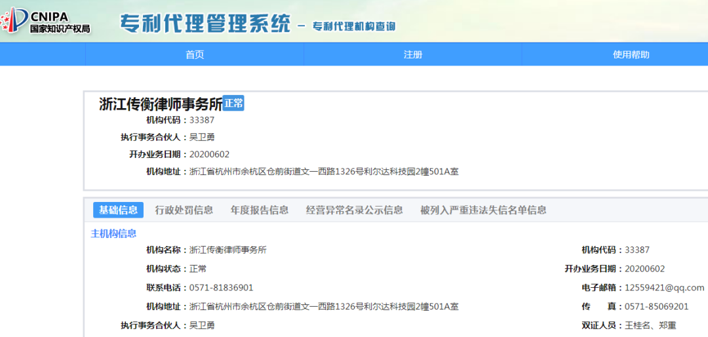Open 使用帮助 in the navigation bar
Viewport: 708px width, 337px height.
coord(631,54)
